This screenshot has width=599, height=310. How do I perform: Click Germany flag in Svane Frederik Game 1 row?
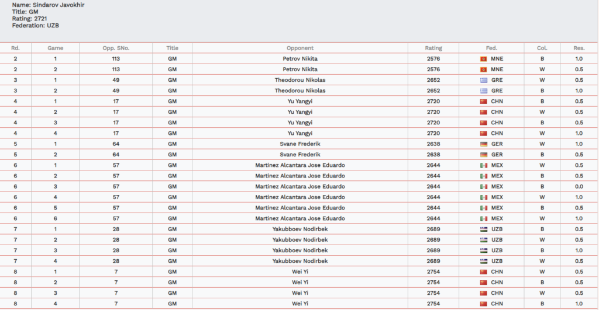(x=483, y=144)
